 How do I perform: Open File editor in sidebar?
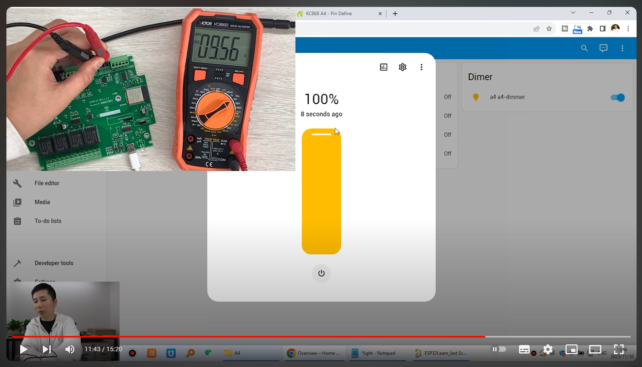pos(47,183)
